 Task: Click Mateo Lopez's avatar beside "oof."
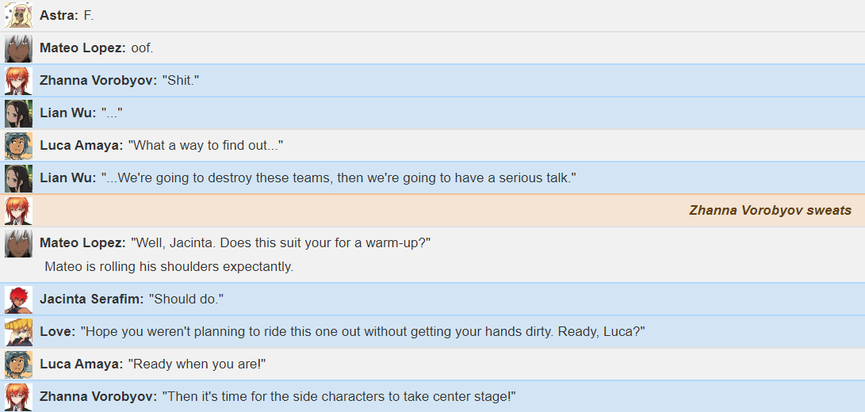19,48
